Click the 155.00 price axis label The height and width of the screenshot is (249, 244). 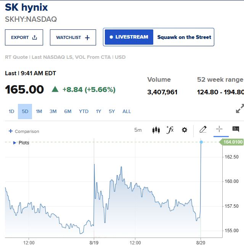[231, 231]
